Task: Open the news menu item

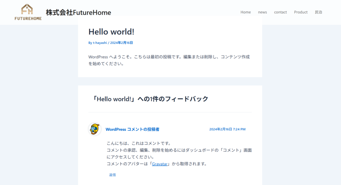Action: point(262,12)
